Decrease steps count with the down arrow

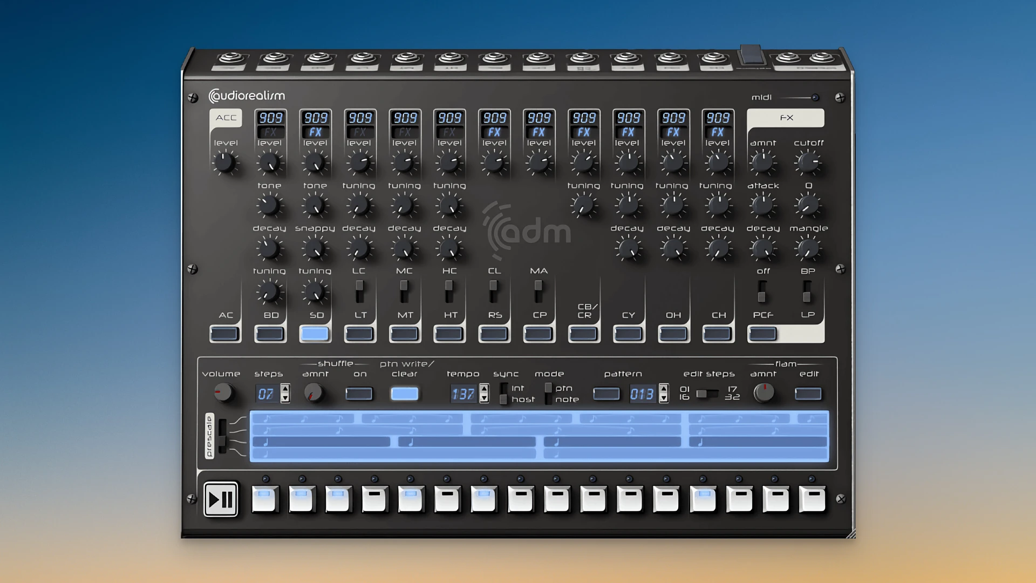pyautogui.click(x=285, y=399)
